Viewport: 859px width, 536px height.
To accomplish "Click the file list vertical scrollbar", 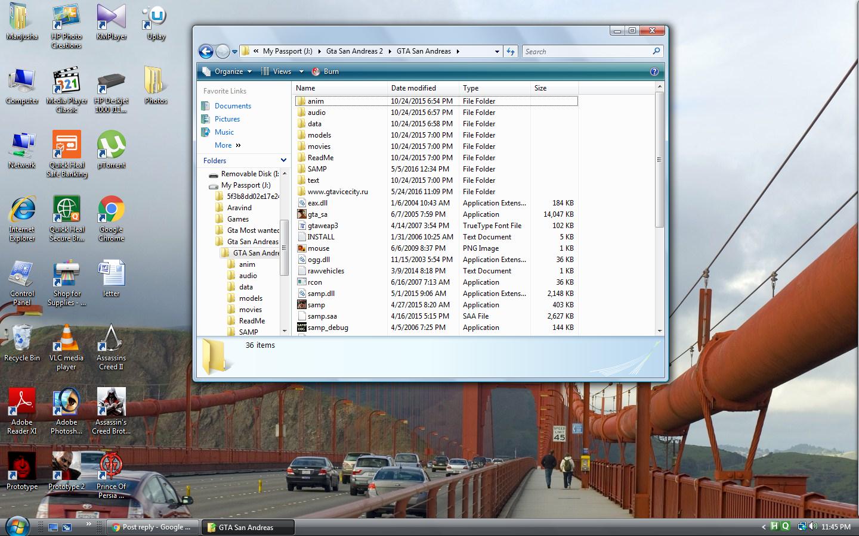I will (659, 159).
